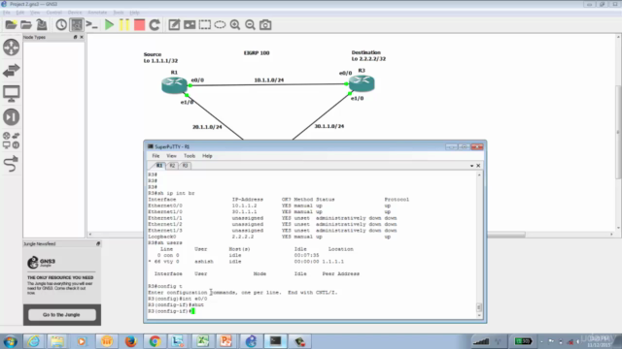Reload all devices icon
This screenshot has height=349, width=622.
[155, 25]
